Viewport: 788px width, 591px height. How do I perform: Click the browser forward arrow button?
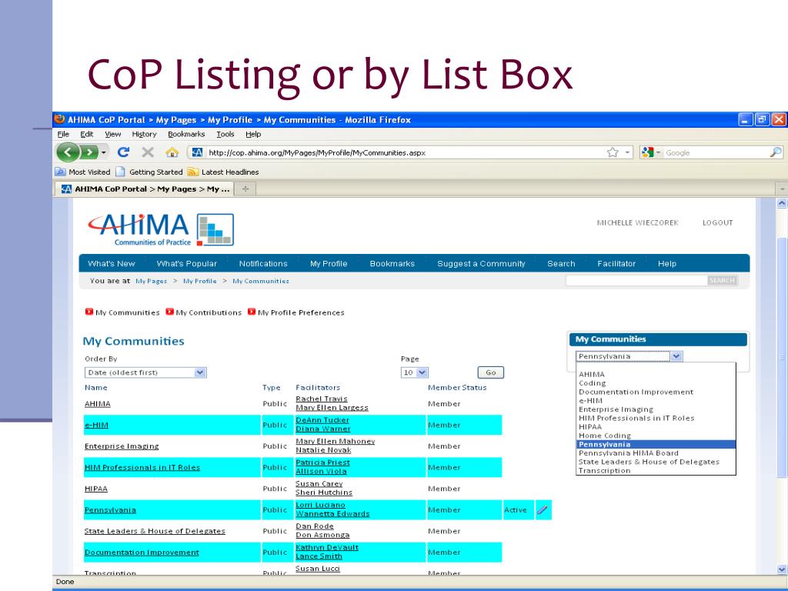[89, 152]
